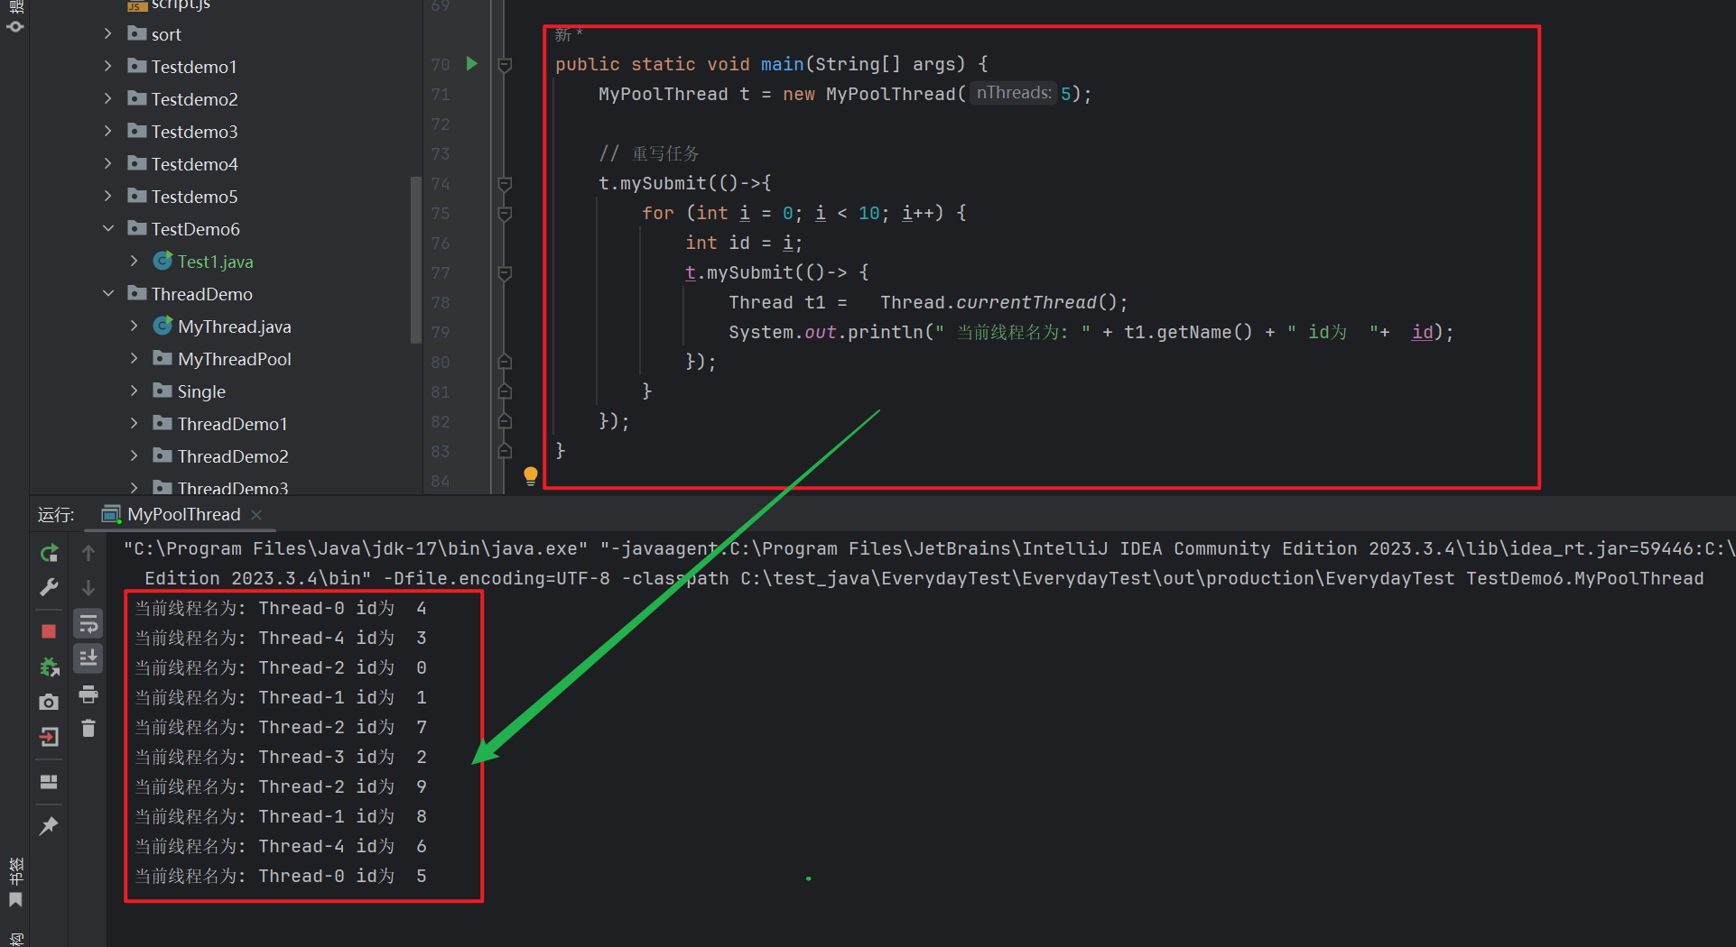Expand the MyThreadPool folder
The image size is (1736, 947).
(135, 359)
